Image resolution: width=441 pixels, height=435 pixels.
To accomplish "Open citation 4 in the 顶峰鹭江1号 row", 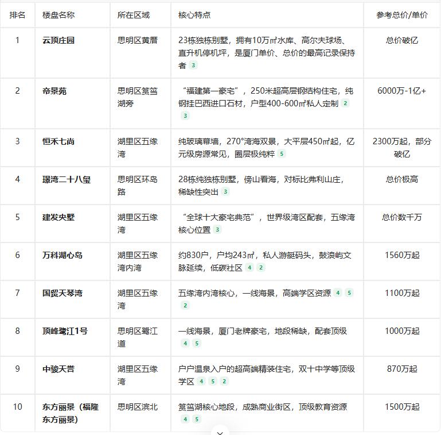I will tap(185, 344).
